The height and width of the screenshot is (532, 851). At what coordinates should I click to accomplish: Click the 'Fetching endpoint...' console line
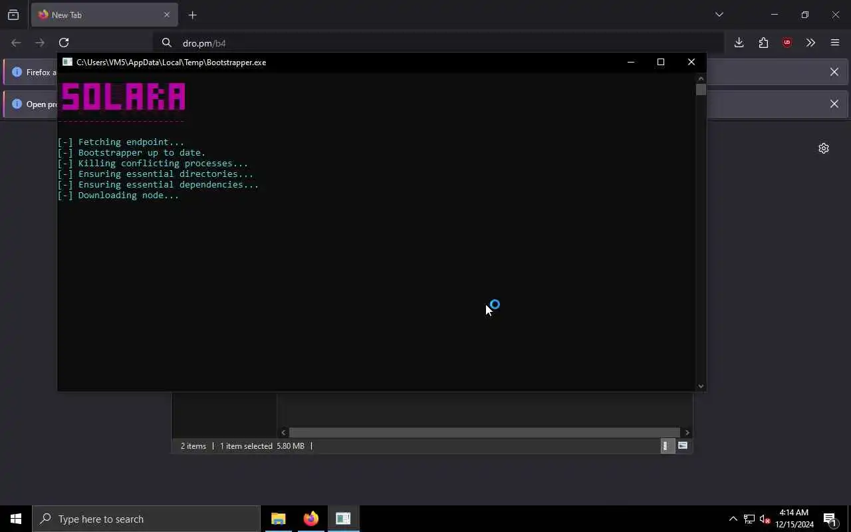[121, 142]
